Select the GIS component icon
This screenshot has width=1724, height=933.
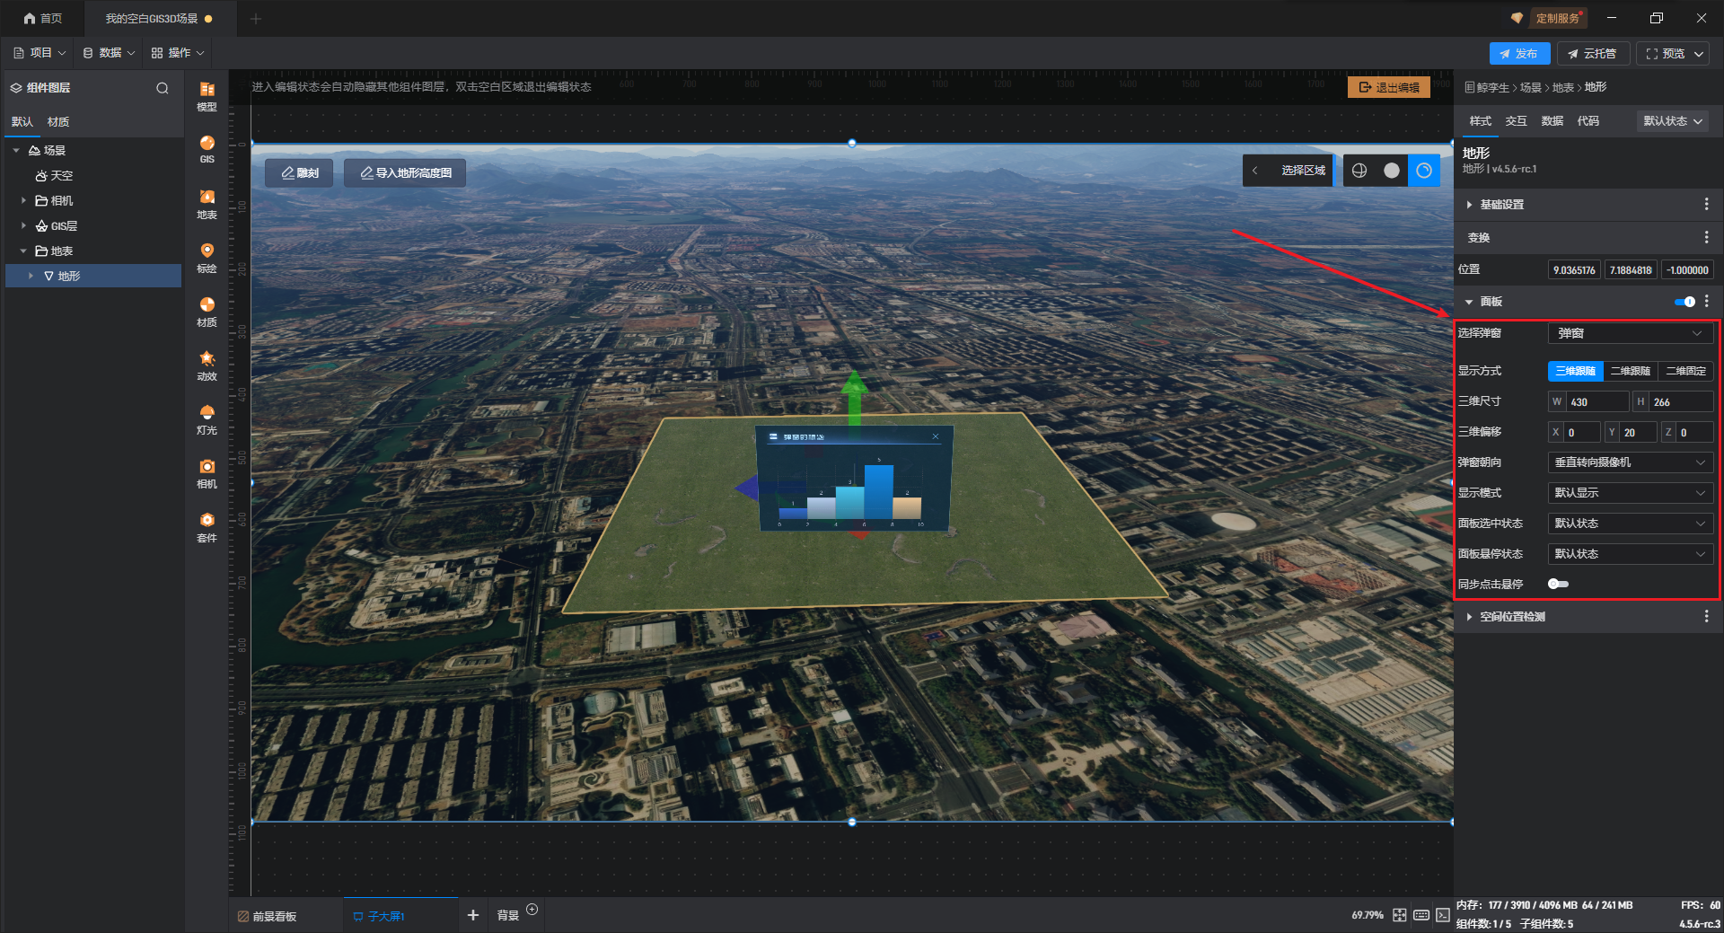click(207, 148)
